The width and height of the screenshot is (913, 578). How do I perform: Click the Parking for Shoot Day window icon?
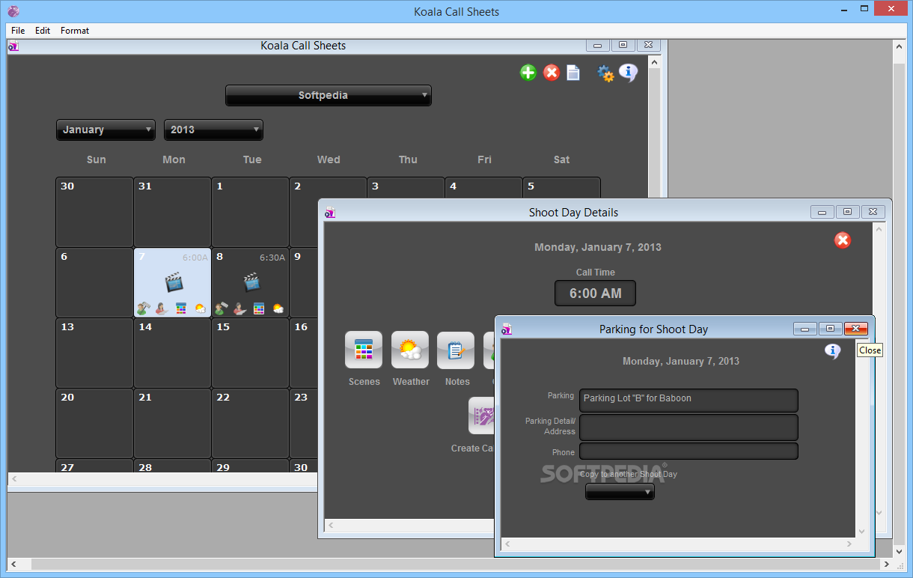[x=507, y=329]
